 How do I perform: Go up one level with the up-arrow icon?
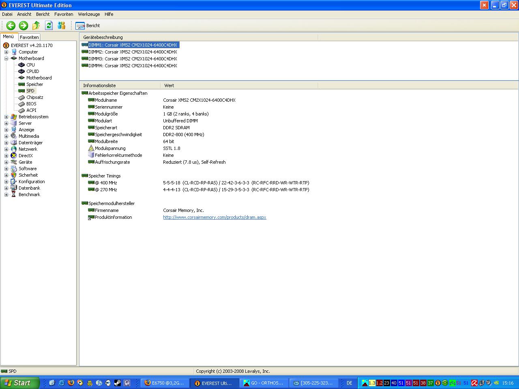point(36,26)
